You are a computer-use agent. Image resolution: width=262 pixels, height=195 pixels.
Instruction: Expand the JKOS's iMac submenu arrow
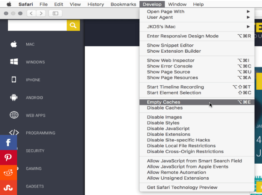(248, 27)
